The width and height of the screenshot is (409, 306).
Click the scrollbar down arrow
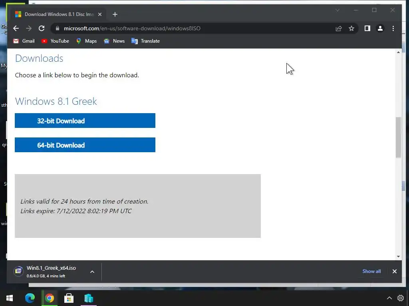pos(398,256)
